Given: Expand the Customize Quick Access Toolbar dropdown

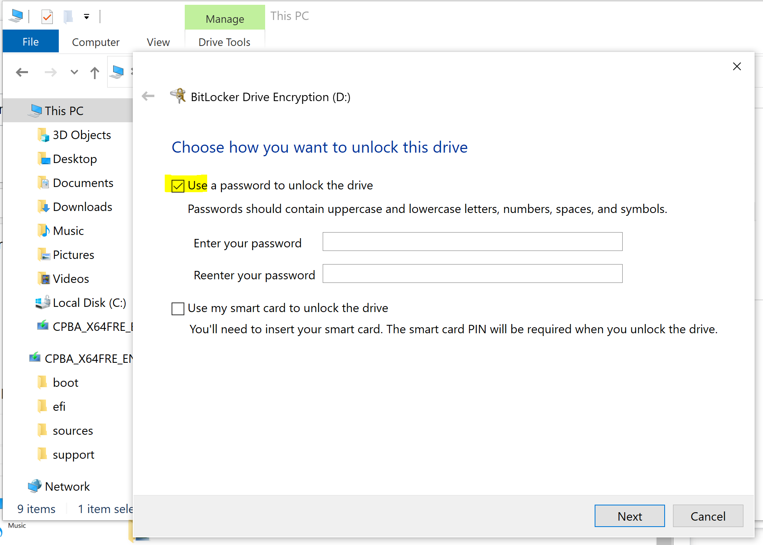Looking at the screenshot, I should [86, 17].
